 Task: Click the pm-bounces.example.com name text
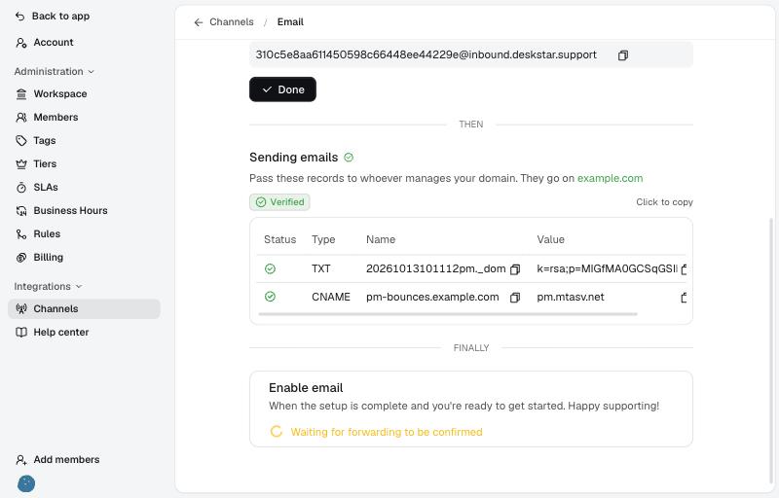click(432, 297)
